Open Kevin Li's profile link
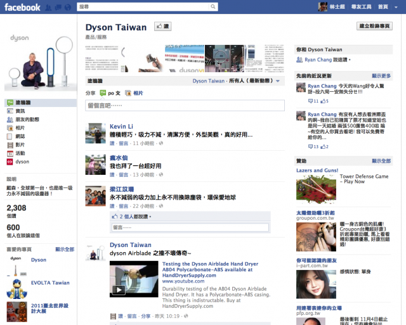 (121, 127)
